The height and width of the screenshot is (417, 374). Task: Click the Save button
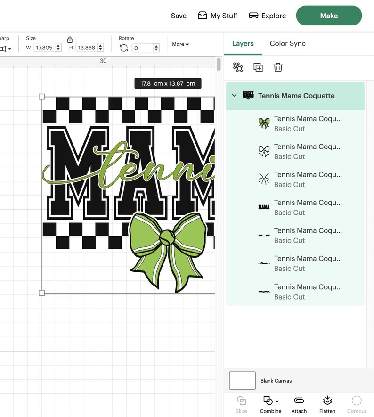(x=179, y=16)
